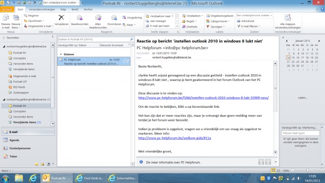Viewport: 325px width, 183px height.
Task: Reply with a meeting via Vergadering
Action: click(132, 18)
